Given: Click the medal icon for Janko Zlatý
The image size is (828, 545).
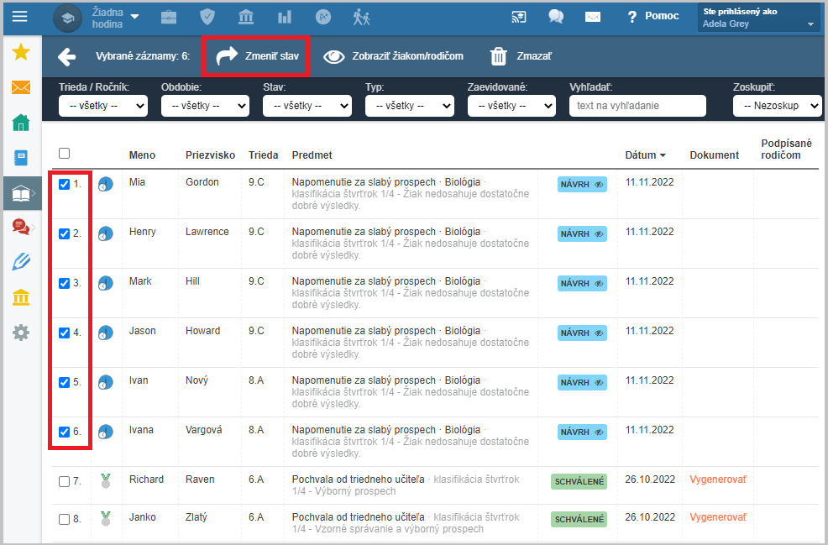Looking at the screenshot, I should point(106,519).
